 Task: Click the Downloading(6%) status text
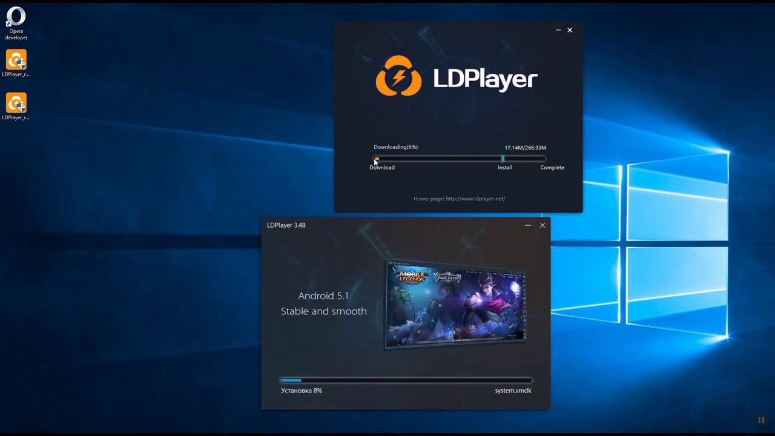coord(395,147)
